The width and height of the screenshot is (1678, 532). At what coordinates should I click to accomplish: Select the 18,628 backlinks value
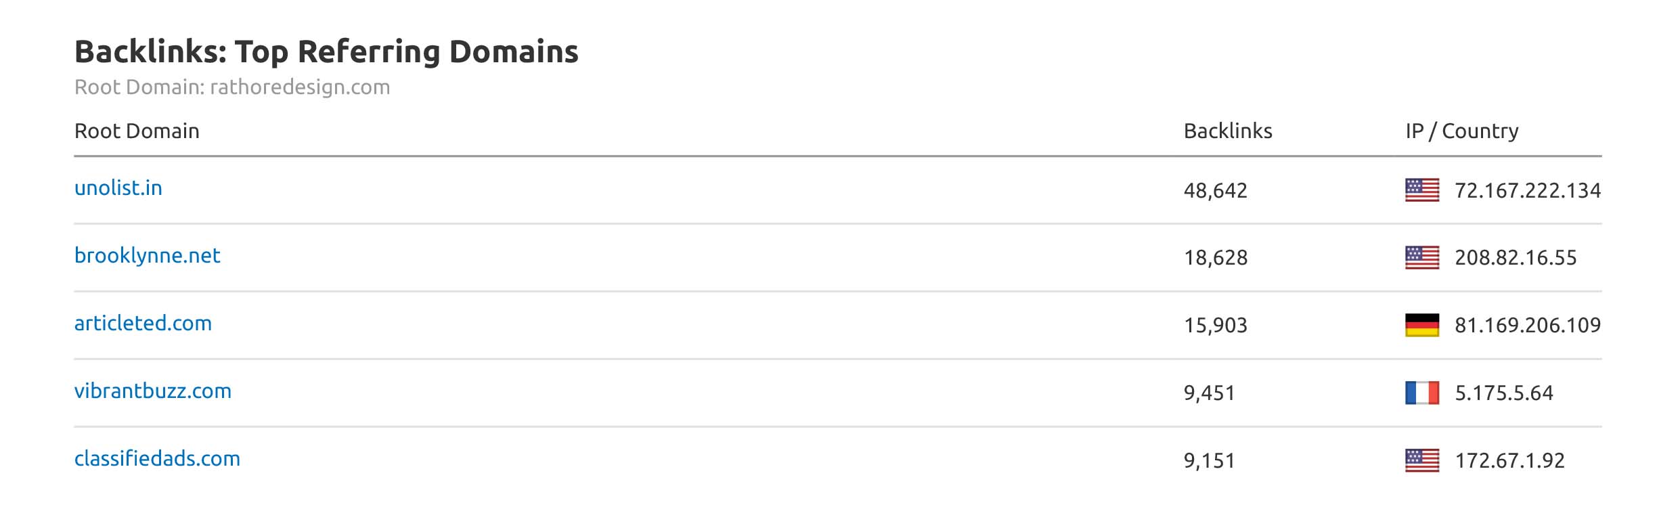[x=1215, y=259]
